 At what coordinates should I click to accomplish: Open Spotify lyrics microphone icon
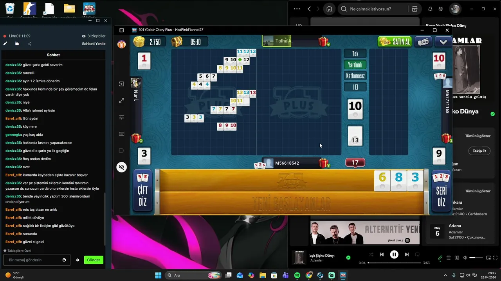440,258
